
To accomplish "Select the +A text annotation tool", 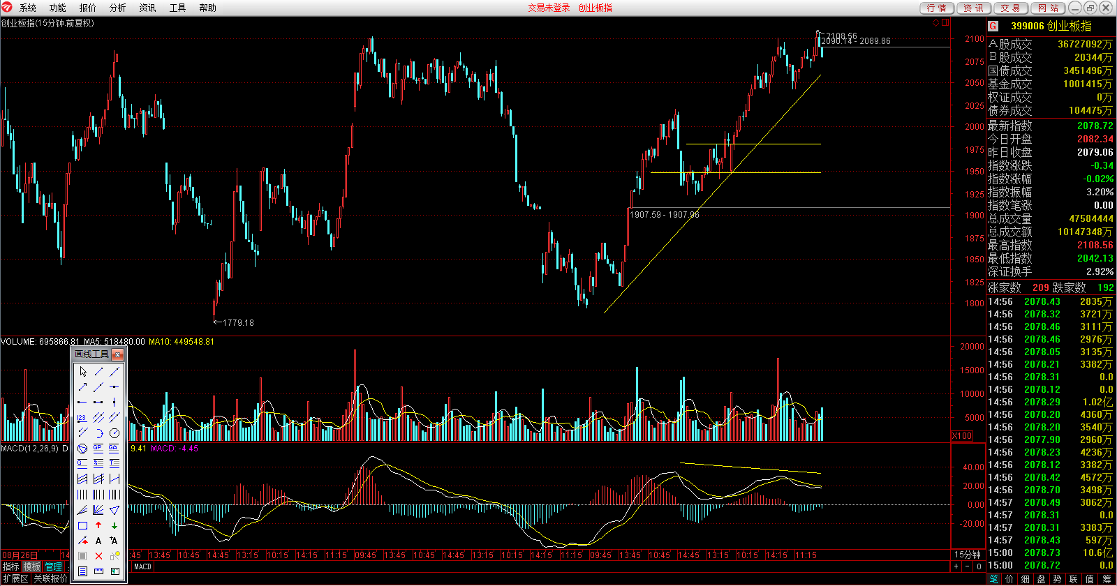I will [114, 541].
